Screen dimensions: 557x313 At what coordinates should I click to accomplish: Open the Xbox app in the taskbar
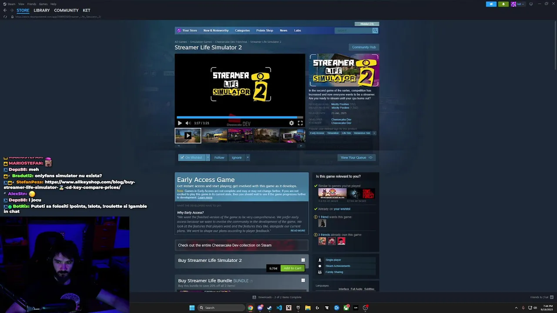point(346,308)
